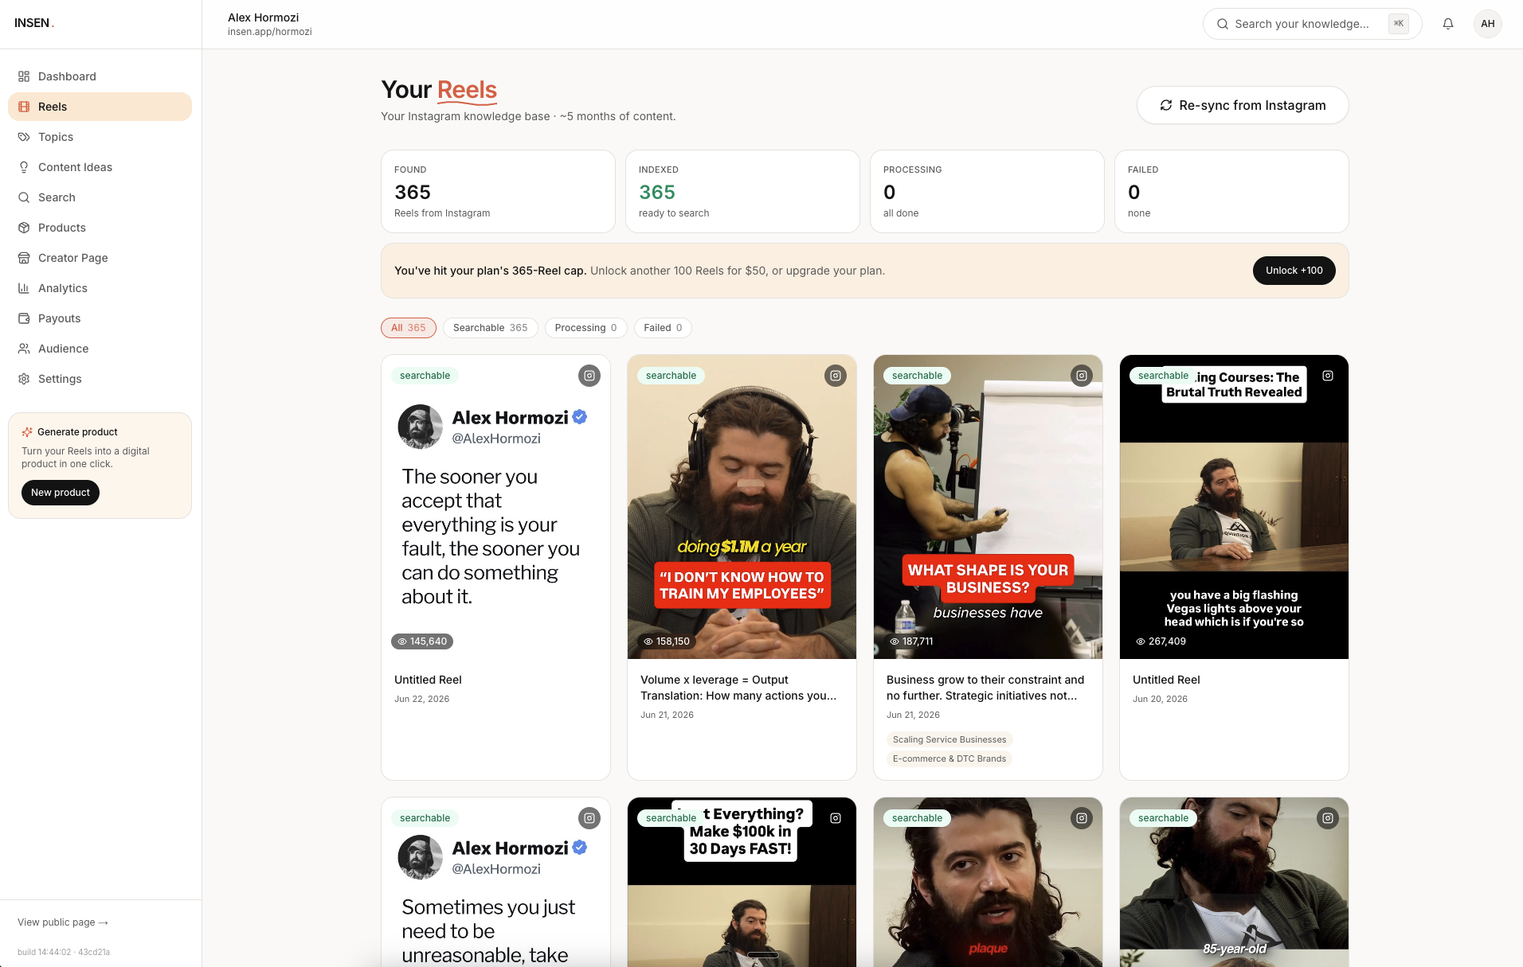This screenshot has height=967, width=1523.
Task: Click the Analytics bar chart icon
Action: (x=24, y=288)
